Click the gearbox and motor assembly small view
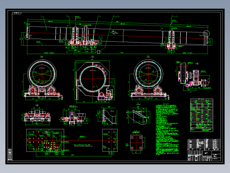 [74, 117]
